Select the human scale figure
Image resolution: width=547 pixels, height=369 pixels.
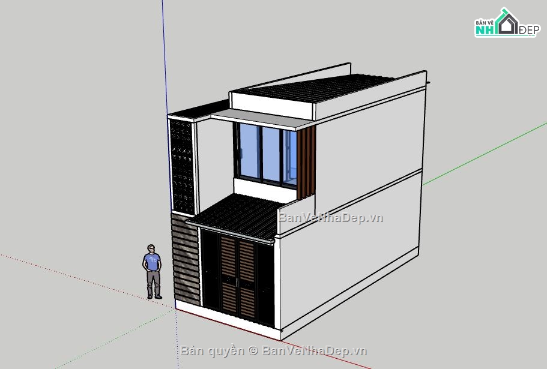click(x=153, y=271)
